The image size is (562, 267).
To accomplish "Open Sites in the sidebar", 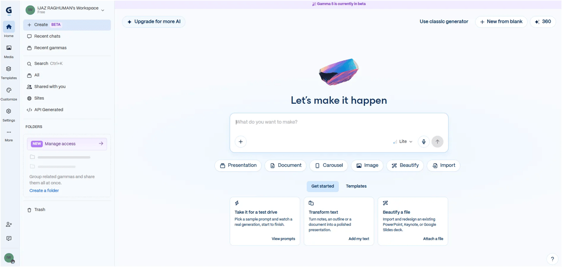I will click(x=67, y=99).
